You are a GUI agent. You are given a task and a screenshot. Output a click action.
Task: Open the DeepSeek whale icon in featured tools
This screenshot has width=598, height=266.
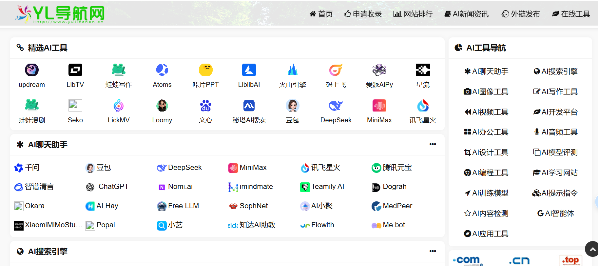pos(336,106)
